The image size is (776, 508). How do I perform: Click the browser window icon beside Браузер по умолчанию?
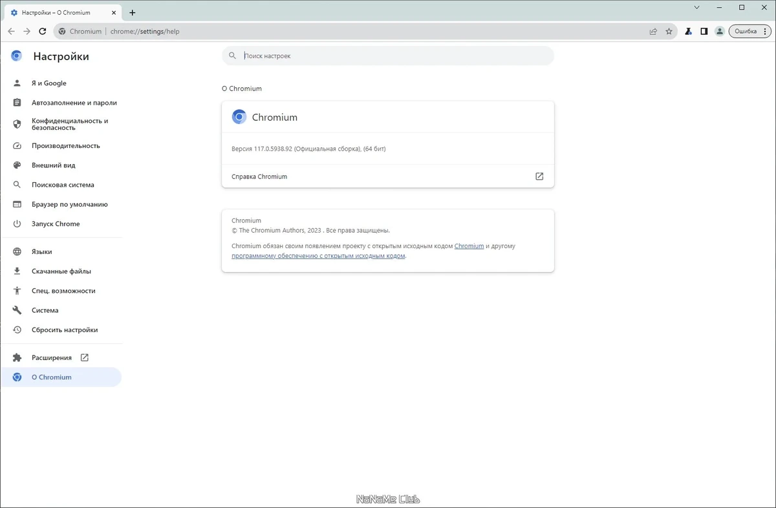pyautogui.click(x=17, y=204)
